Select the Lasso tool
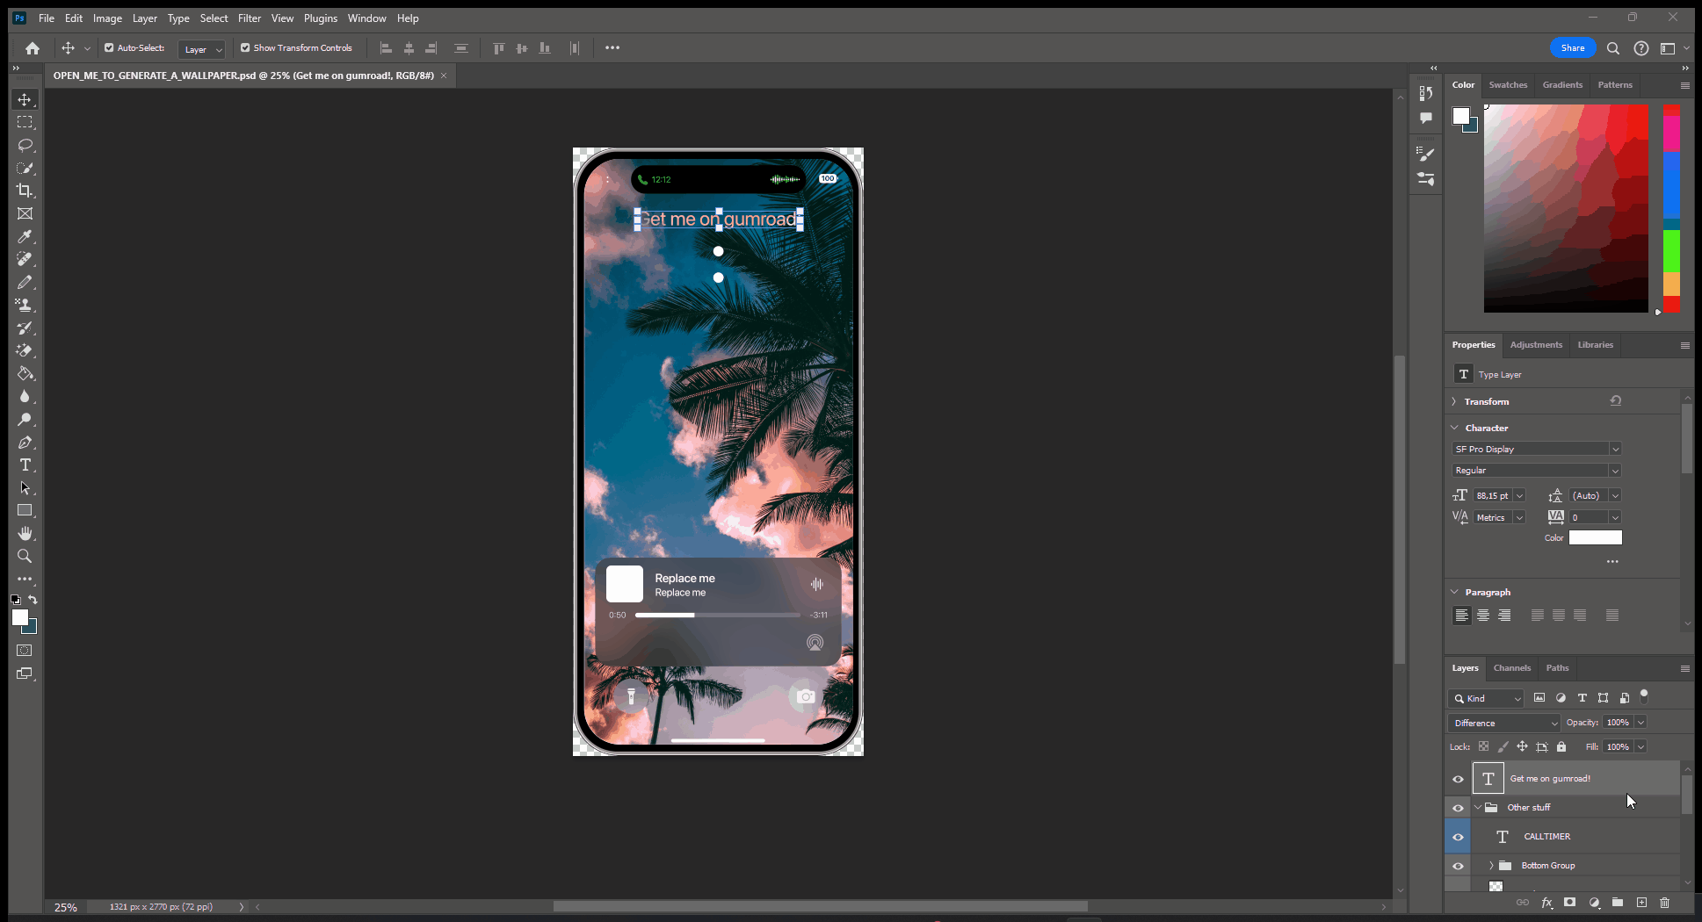 point(25,145)
